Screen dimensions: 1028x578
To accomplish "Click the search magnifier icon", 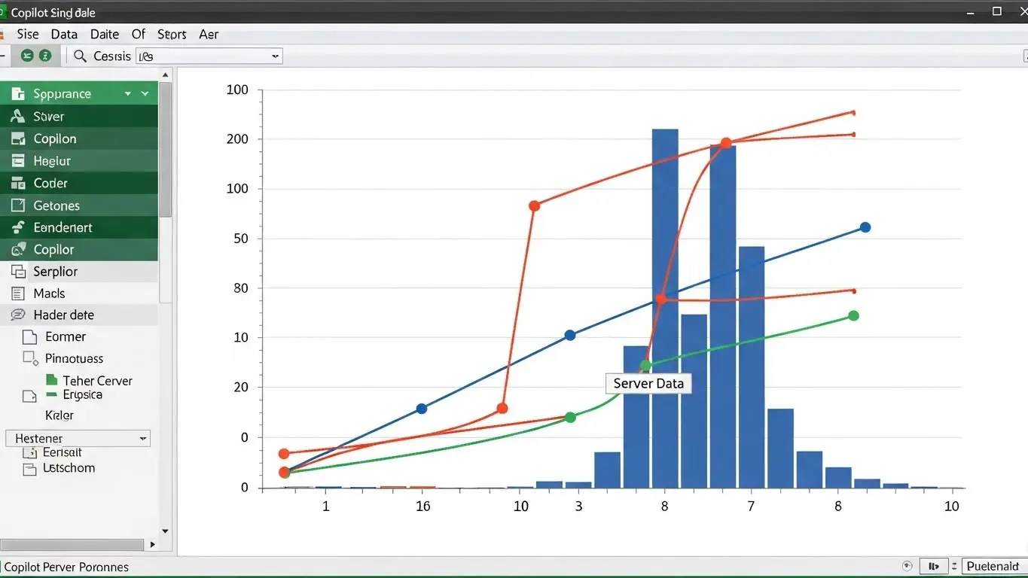I will 80,56.
